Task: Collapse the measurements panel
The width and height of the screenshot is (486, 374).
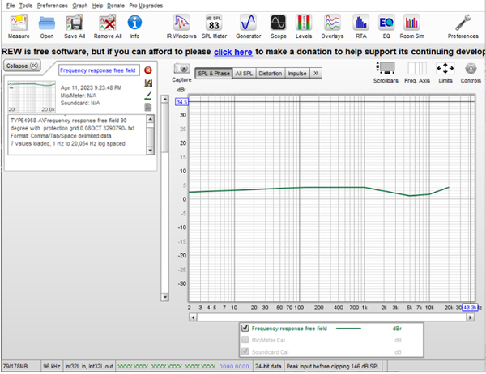Action: (x=23, y=66)
